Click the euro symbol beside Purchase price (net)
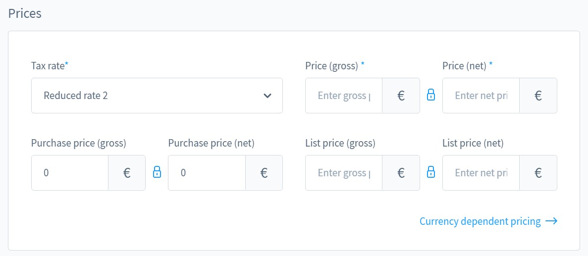The width and height of the screenshot is (588, 256). pyautogui.click(x=264, y=173)
